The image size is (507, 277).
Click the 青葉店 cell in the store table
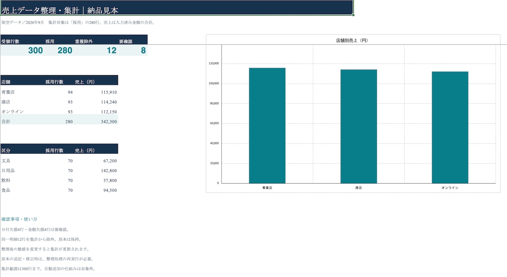point(8,92)
